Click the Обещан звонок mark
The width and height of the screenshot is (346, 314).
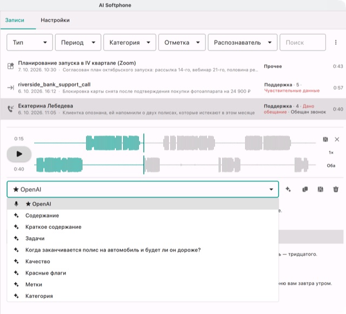pos(308,112)
